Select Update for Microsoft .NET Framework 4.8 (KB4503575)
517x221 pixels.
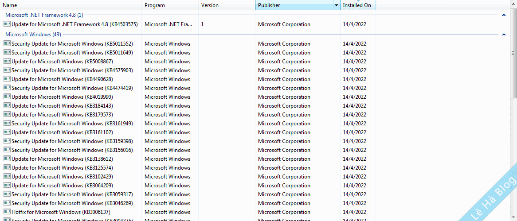click(74, 24)
